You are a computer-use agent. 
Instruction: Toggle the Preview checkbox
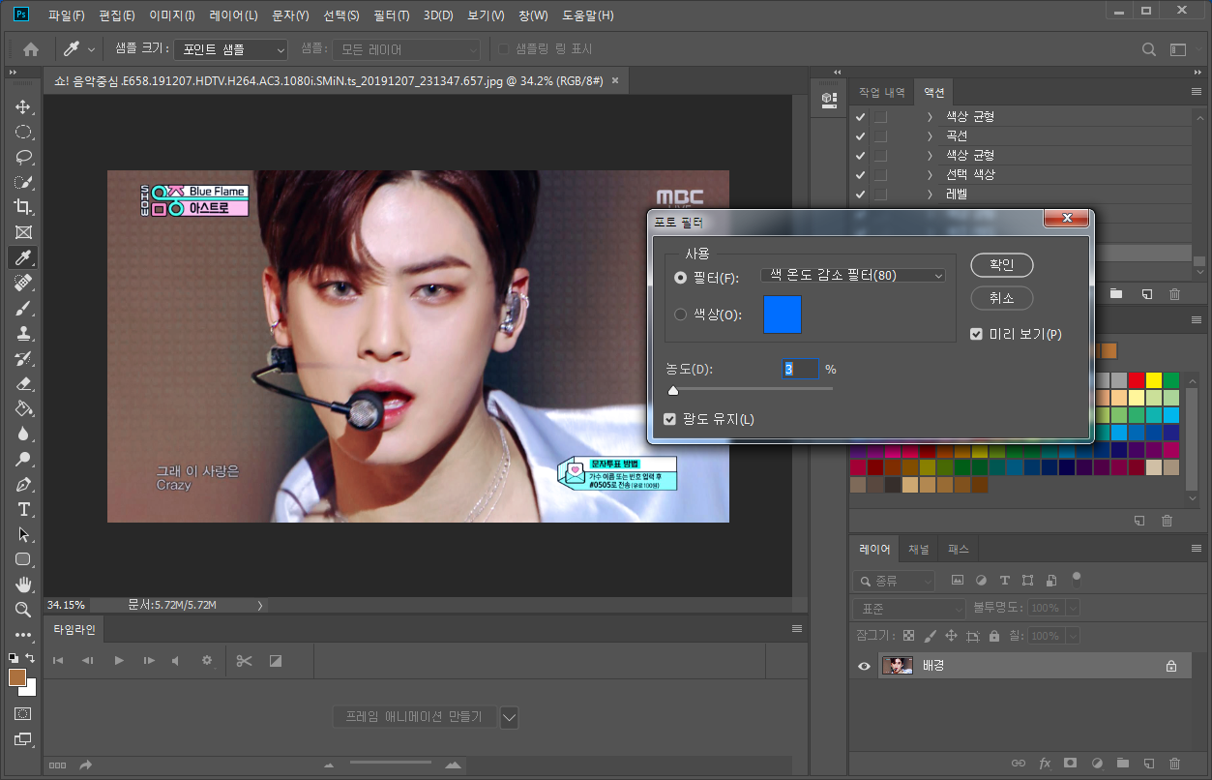click(976, 334)
